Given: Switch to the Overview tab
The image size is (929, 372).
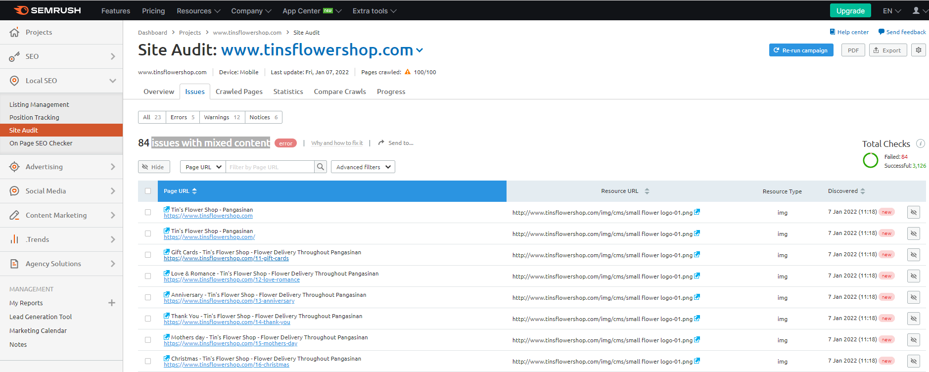Looking at the screenshot, I should [159, 92].
